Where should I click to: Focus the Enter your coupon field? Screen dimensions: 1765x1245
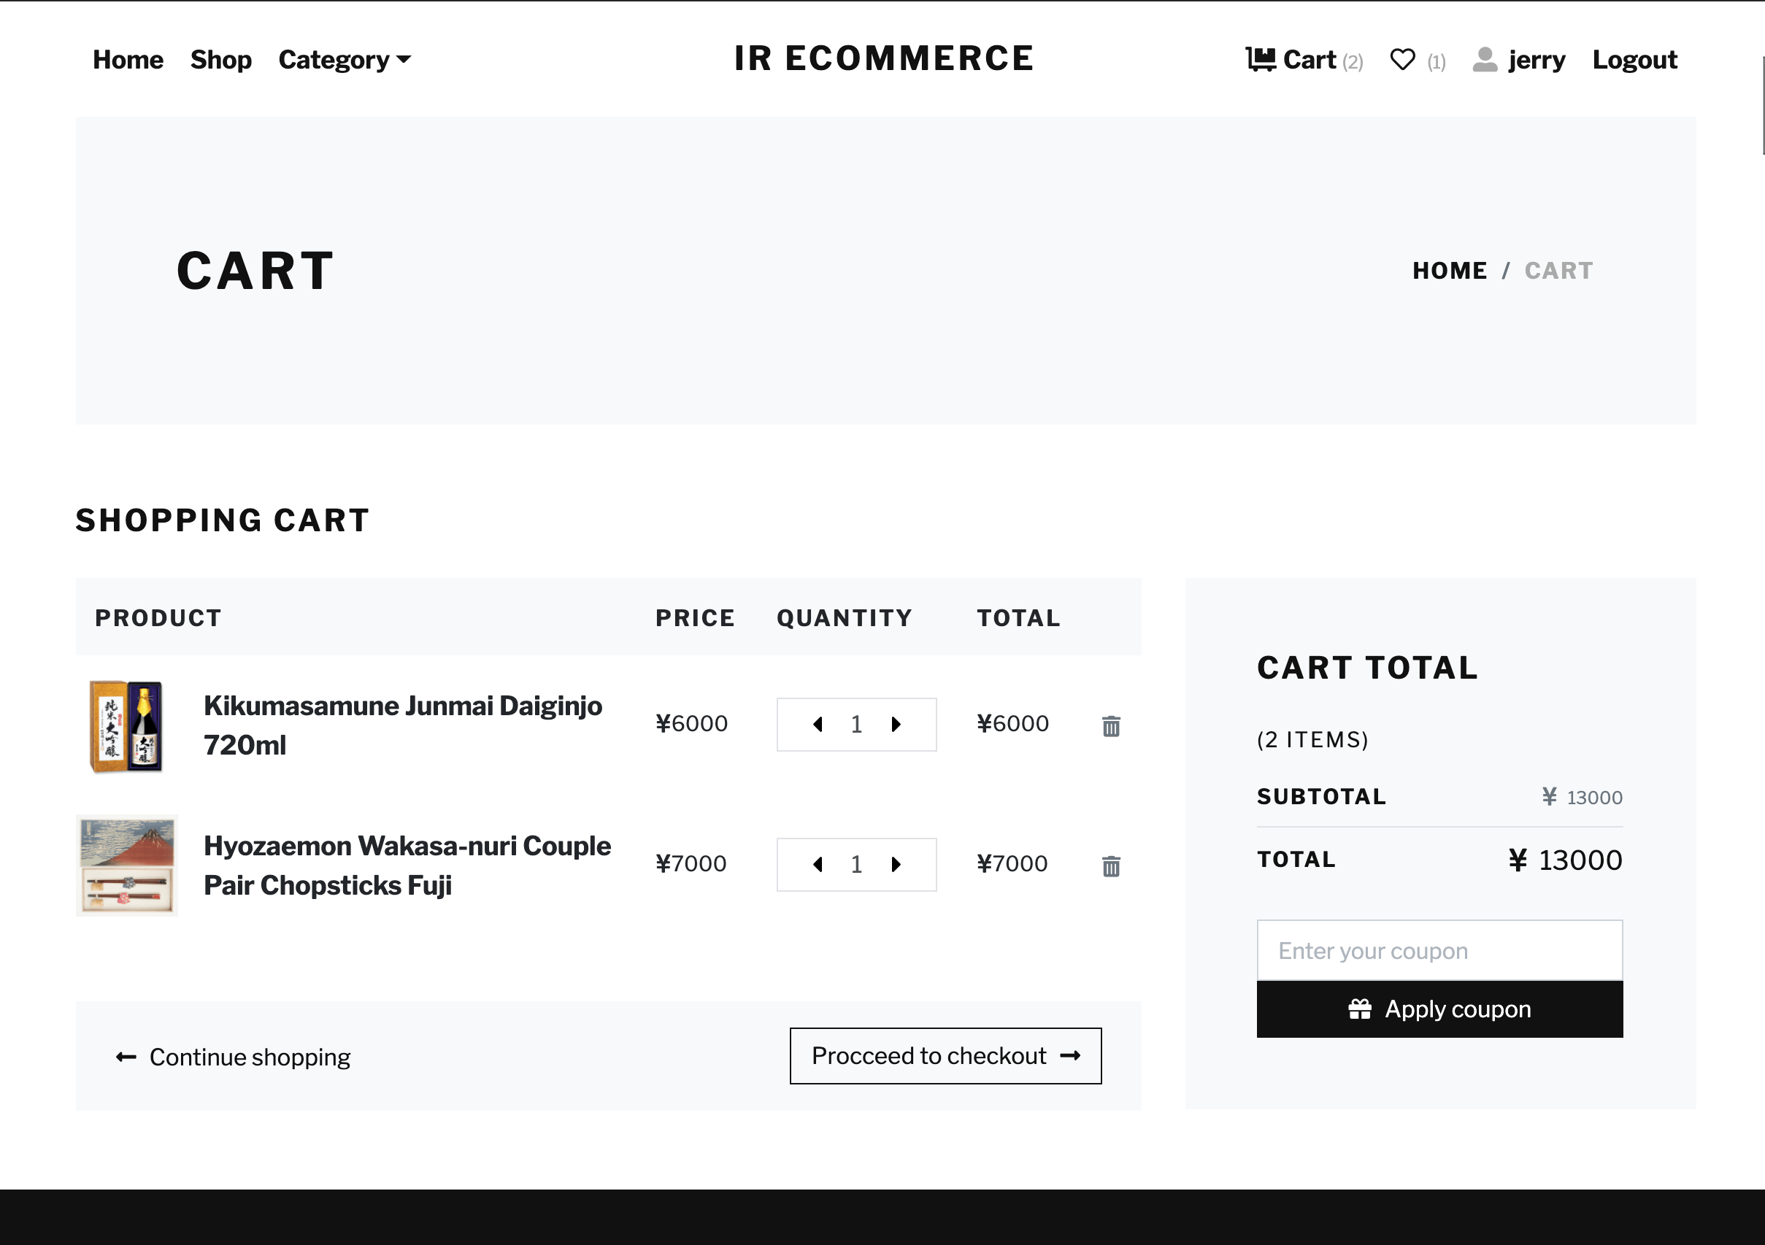point(1439,951)
